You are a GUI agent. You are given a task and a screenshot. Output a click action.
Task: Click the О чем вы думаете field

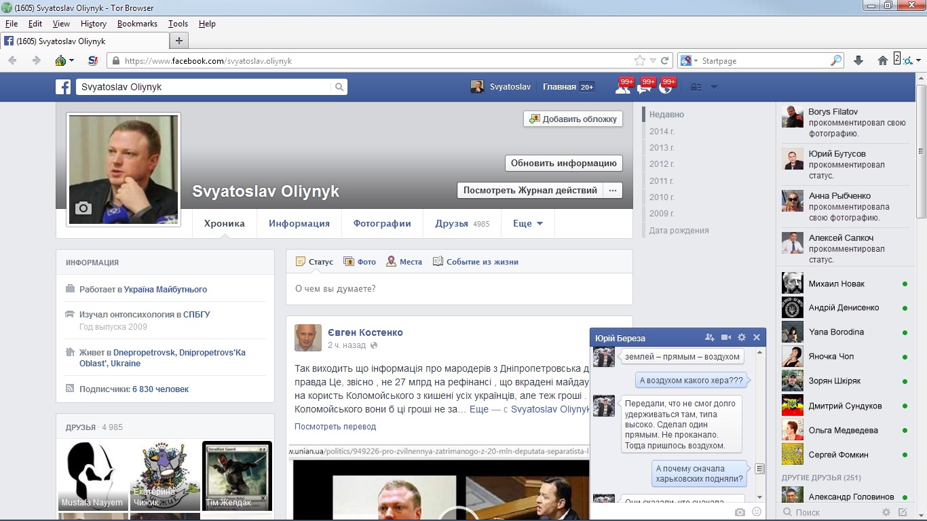point(459,289)
